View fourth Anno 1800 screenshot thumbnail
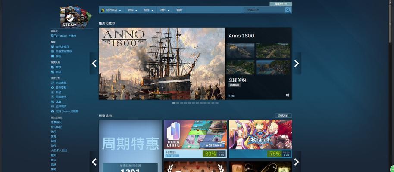394x172 pixels. pos(273,67)
